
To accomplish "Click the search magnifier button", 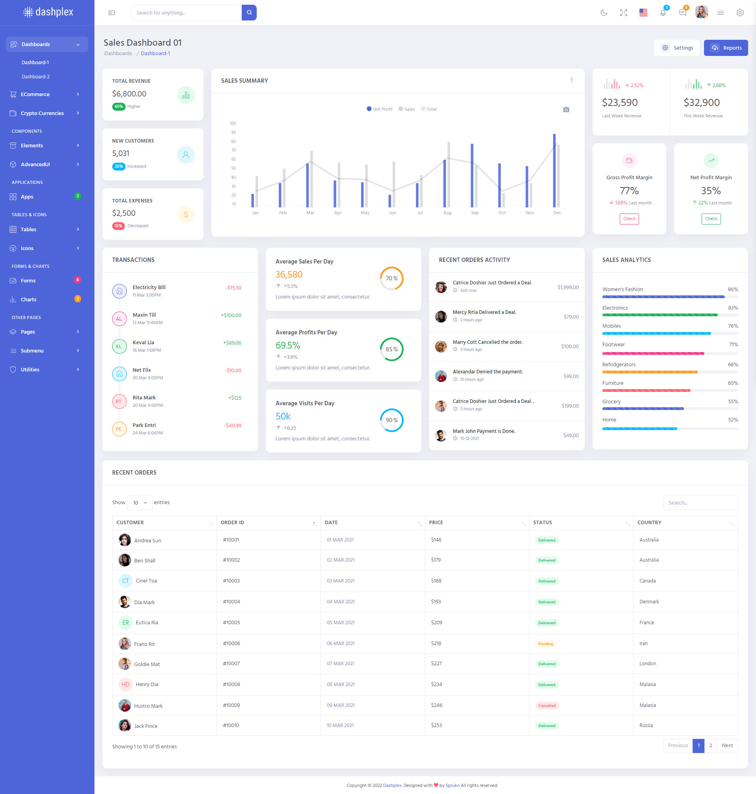I will (249, 13).
